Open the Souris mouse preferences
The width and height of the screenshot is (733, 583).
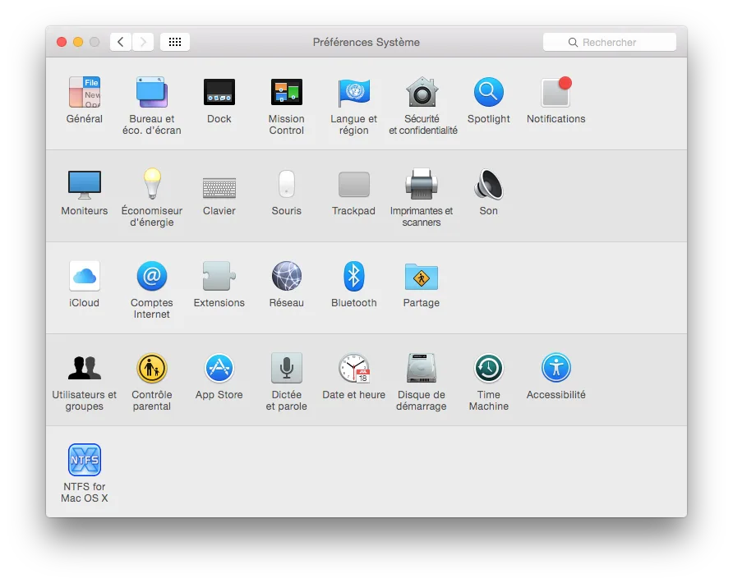coord(287,184)
